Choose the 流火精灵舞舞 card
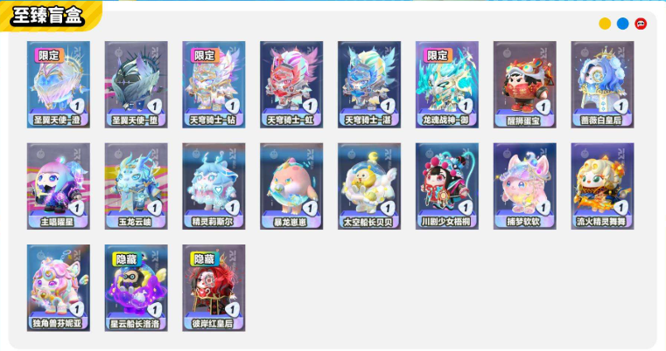 click(x=602, y=186)
